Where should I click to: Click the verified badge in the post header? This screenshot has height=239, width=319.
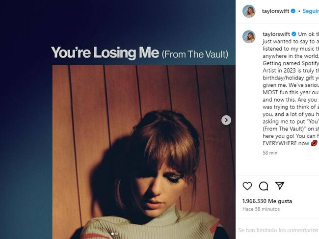click(x=293, y=11)
